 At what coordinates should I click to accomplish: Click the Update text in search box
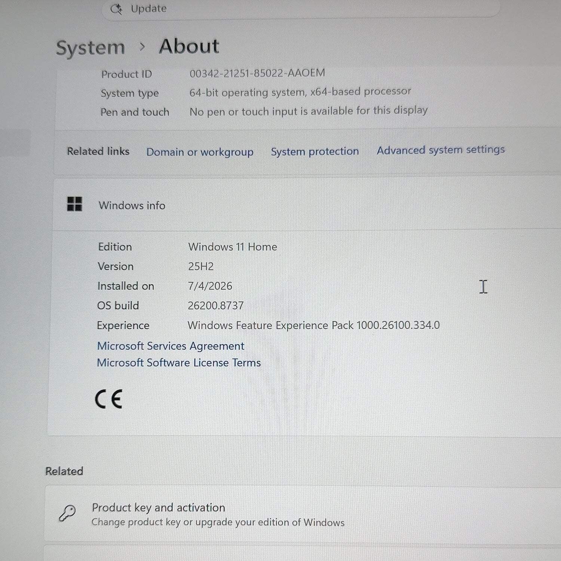(148, 9)
